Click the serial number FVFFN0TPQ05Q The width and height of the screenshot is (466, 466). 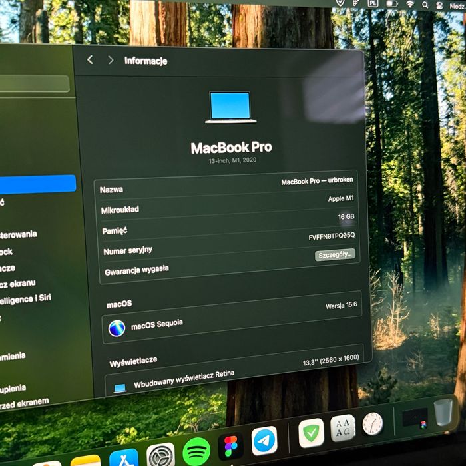coord(332,236)
